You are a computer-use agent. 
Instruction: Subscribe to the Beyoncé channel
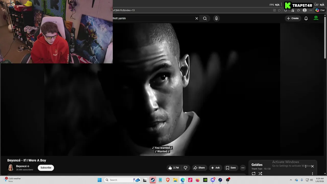point(46,168)
